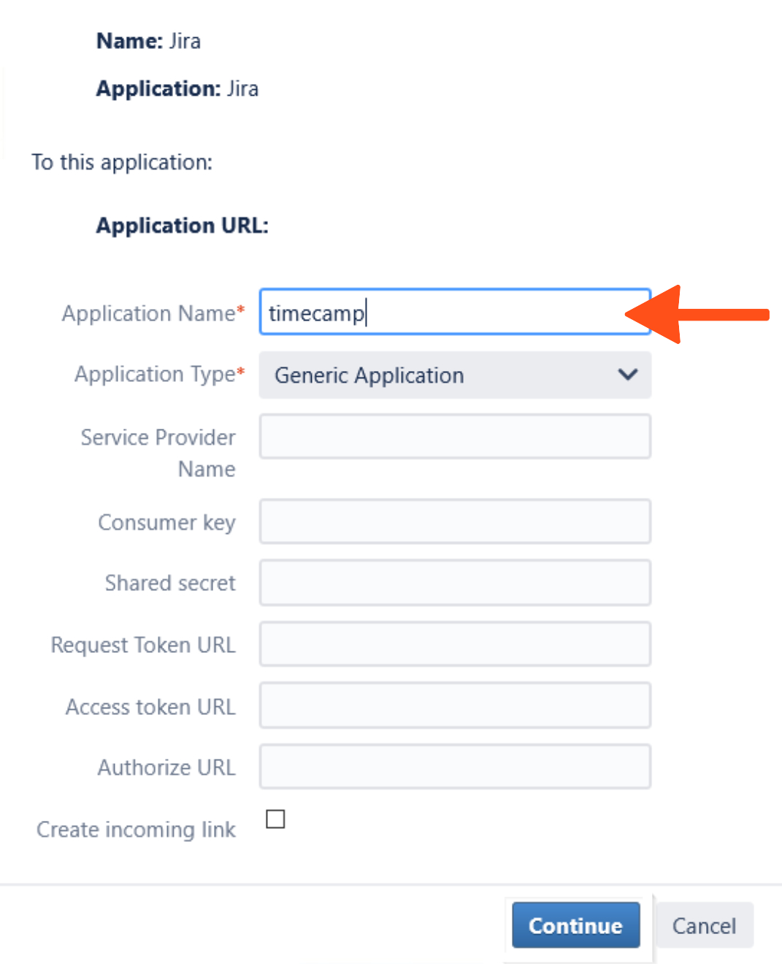Click the Service Provider Name label
782x964 pixels.
click(158, 453)
